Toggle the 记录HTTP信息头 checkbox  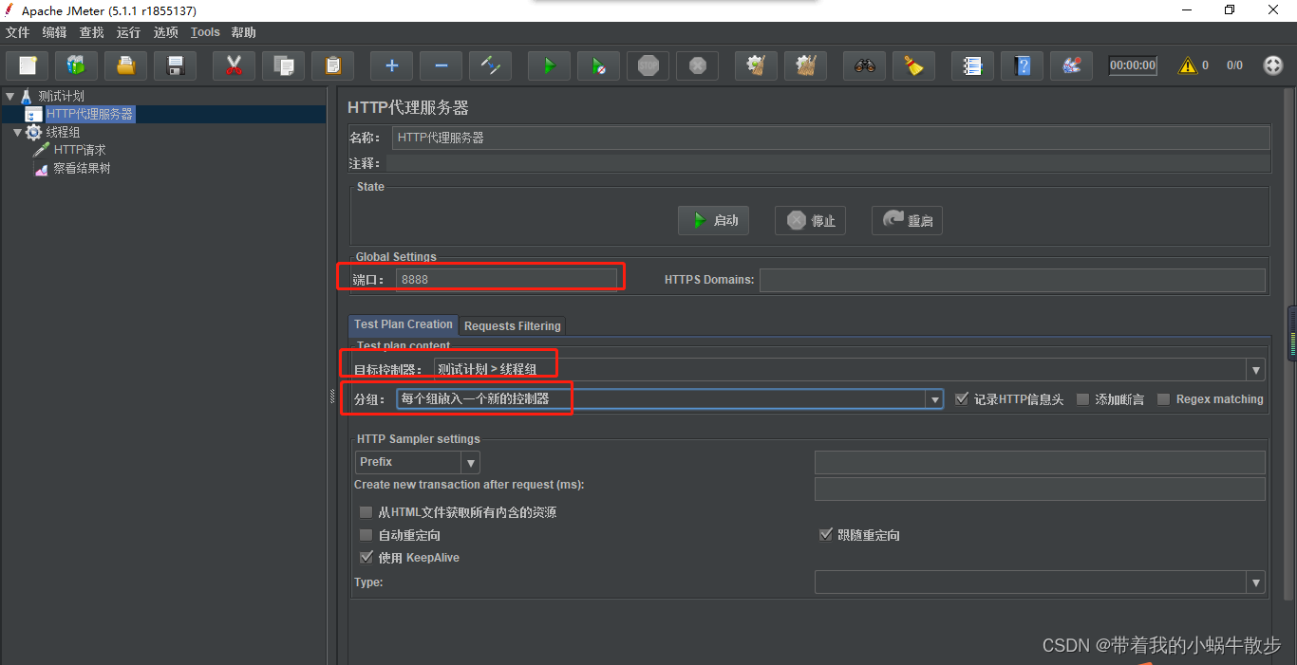(x=962, y=399)
